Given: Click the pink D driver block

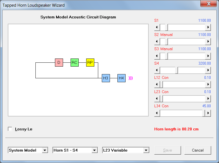Looking at the screenshot, I should click(x=59, y=62).
